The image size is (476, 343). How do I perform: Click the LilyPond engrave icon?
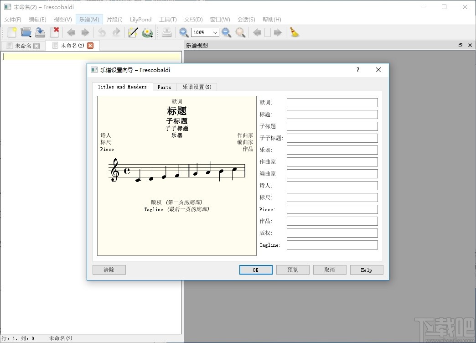[147, 32]
